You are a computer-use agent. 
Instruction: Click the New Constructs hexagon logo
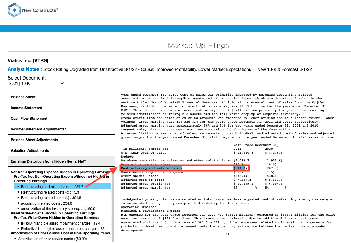[14, 10]
